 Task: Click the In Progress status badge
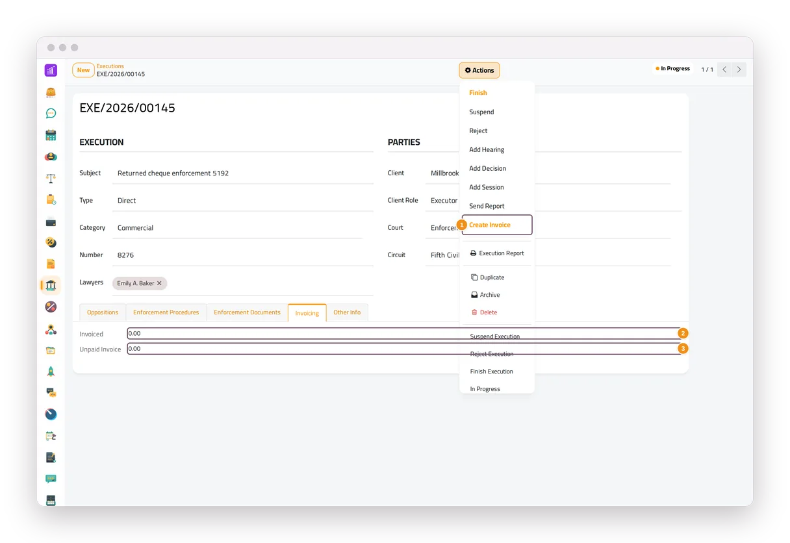pyautogui.click(x=673, y=69)
